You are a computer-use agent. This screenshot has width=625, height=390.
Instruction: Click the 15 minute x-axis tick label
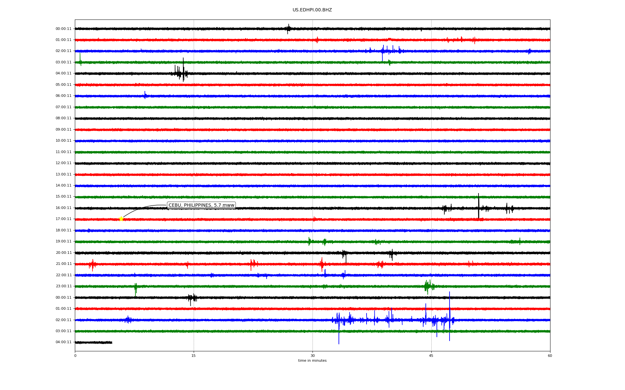click(194, 356)
